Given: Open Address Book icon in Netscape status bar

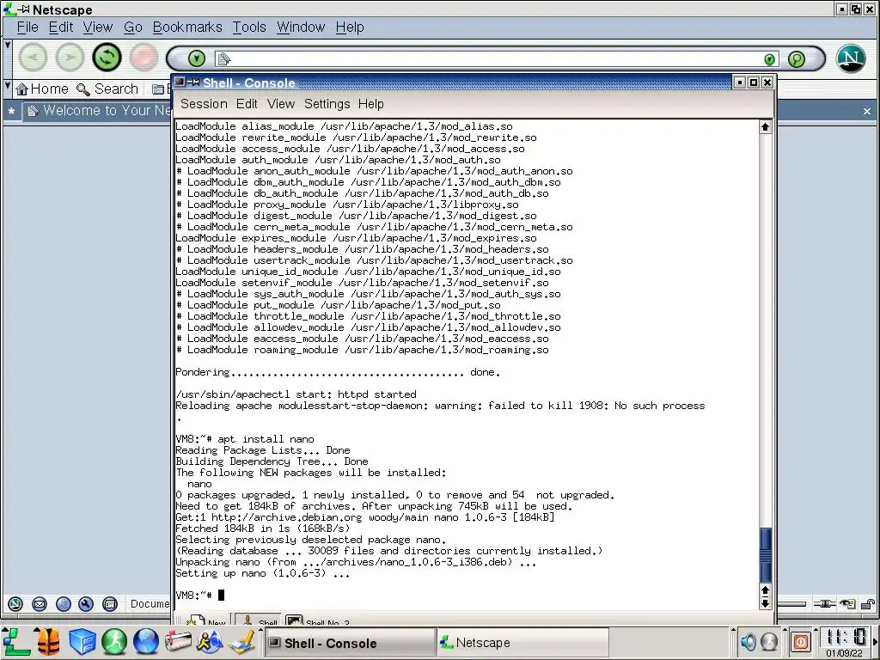Looking at the screenshot, I should (x=110, y=604).
